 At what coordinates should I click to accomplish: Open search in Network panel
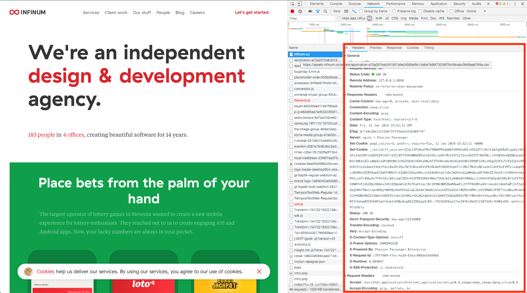point(326,11)
